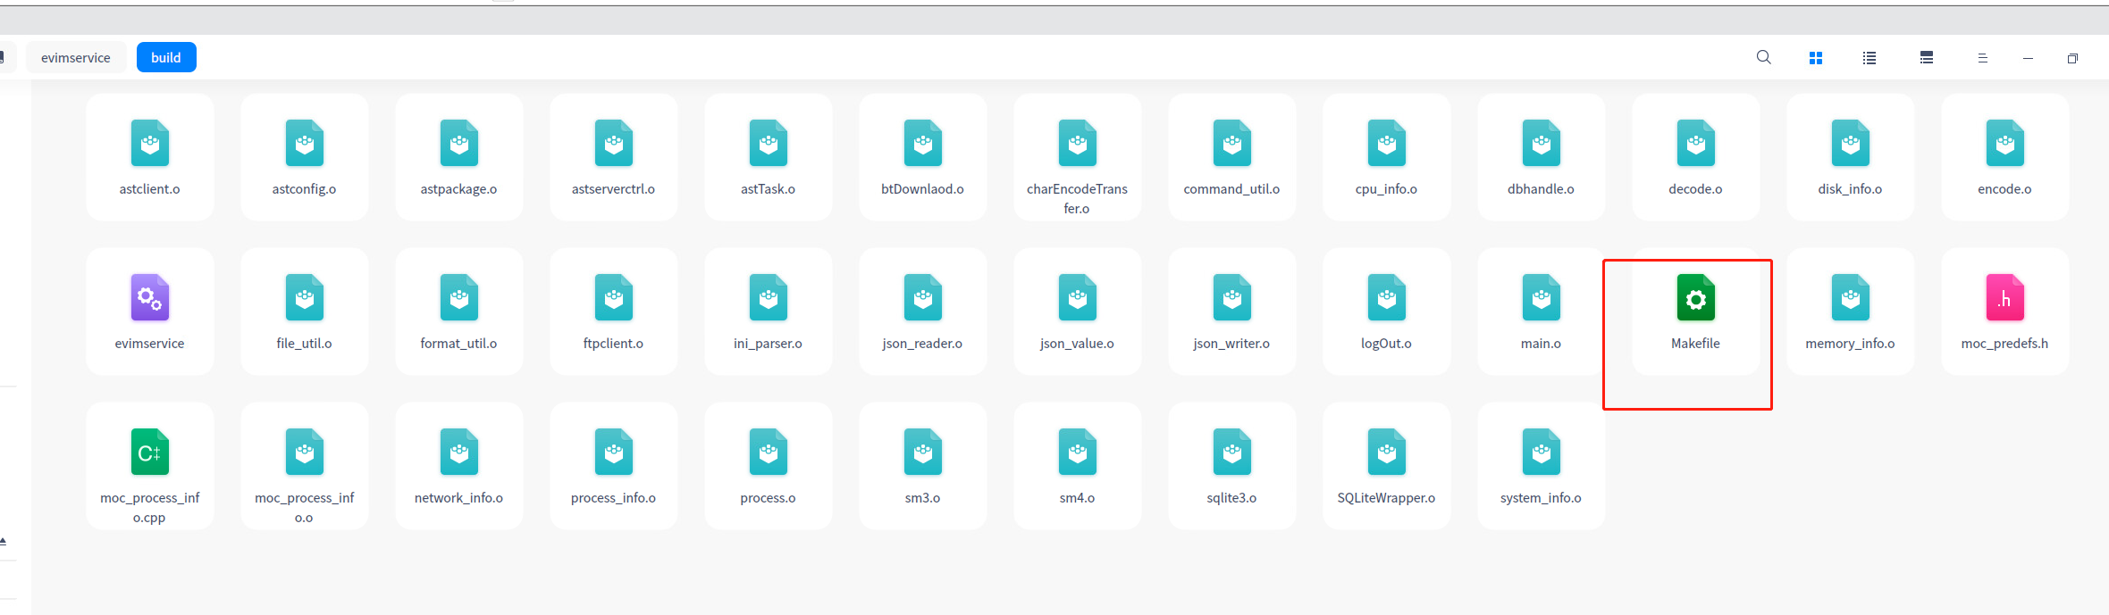Switch to icon grid view
Viewport: 2109px width, 615px height.
tap(1816, 58)
